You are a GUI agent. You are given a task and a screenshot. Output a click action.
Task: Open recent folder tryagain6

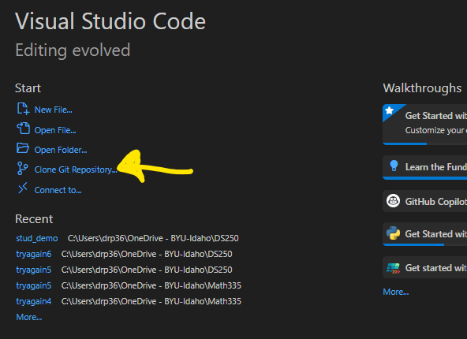click(x=34, y=254)
